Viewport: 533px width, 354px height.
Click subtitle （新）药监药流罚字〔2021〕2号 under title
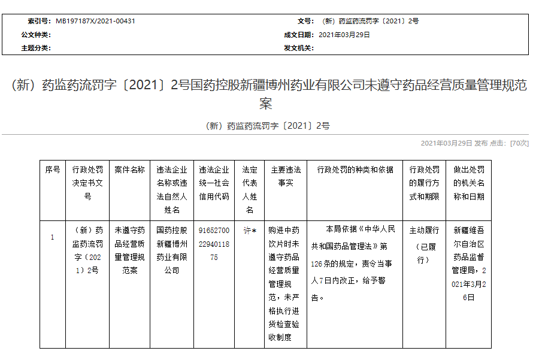point(268,126)
